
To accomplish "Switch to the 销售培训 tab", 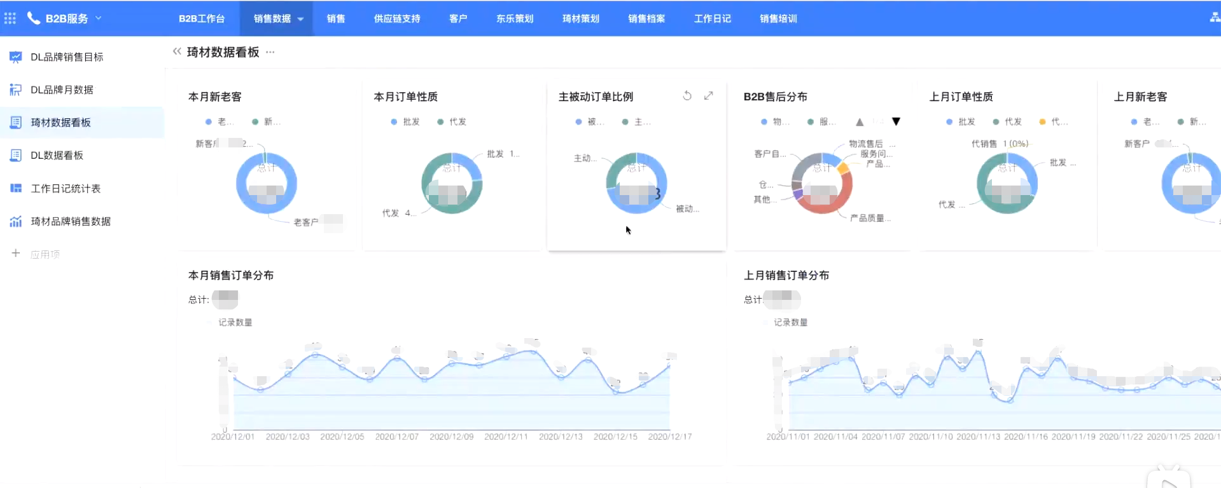I will pyautogui.click(x=778, y=18).
